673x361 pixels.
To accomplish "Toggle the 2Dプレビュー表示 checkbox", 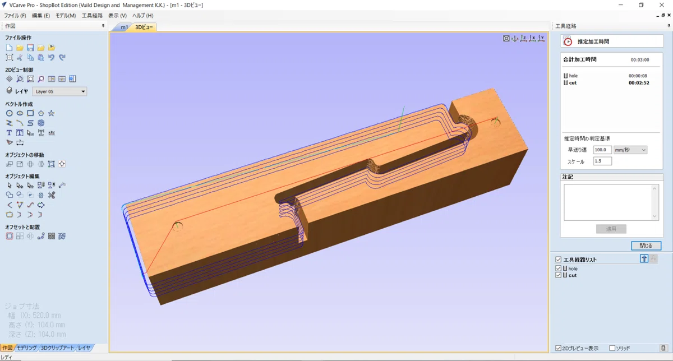I will pyautogui.click(x=558, y=348).
